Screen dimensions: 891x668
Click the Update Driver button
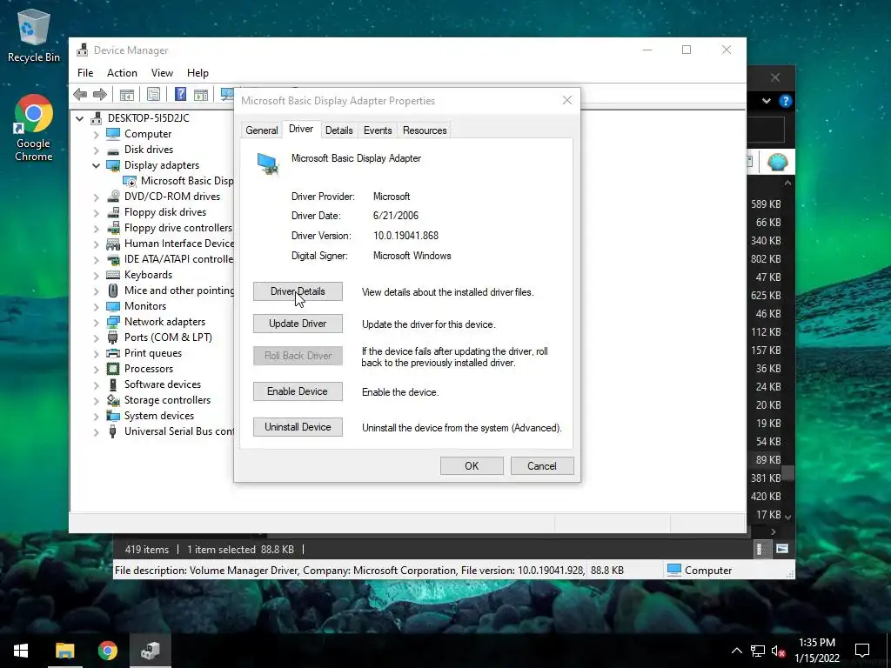(x=298, y=324)
